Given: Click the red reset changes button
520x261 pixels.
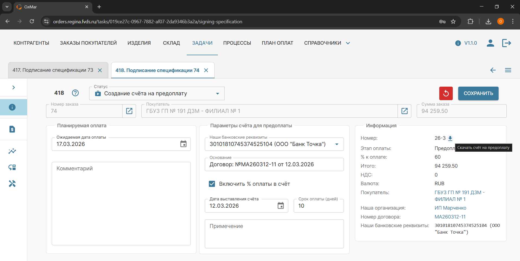Looking at the screenshot, I should click(446, 93).
